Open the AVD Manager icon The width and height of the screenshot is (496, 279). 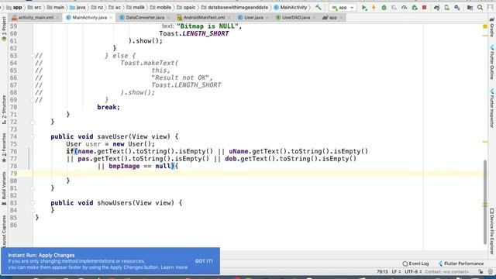coord(447,7)
